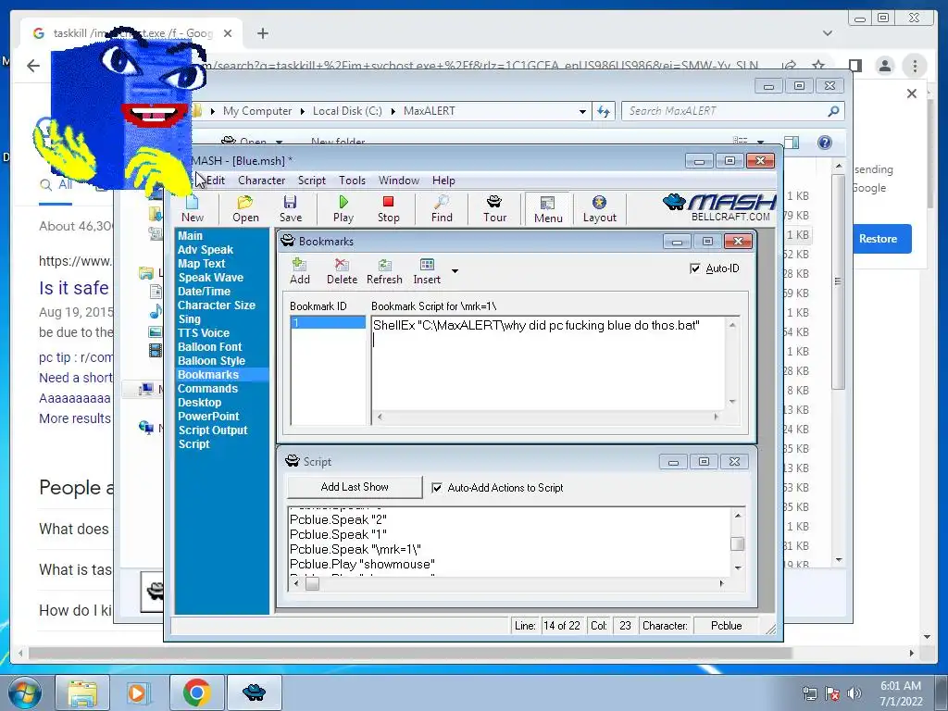Open the Windows Start menu
Screen dimensions: 948x711
(23, 692)
